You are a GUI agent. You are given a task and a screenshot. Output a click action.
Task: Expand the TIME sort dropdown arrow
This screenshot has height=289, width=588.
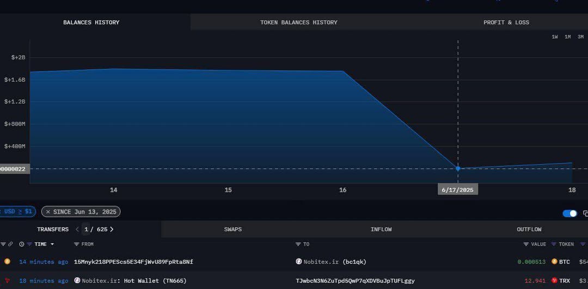(52, 244)
